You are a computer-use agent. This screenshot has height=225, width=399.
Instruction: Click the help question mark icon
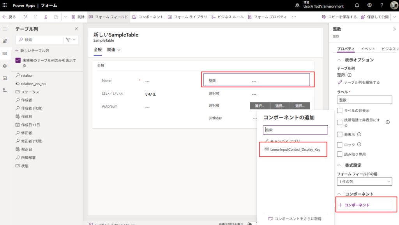pyautogui.click(x=381, y=6)
